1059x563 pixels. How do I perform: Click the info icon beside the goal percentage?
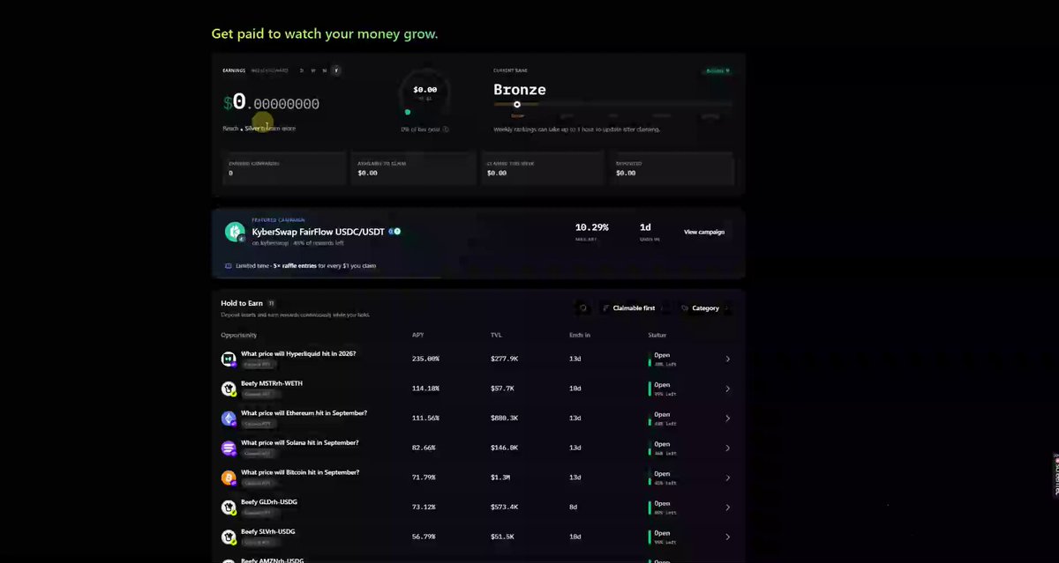click(x=446, y=129)
